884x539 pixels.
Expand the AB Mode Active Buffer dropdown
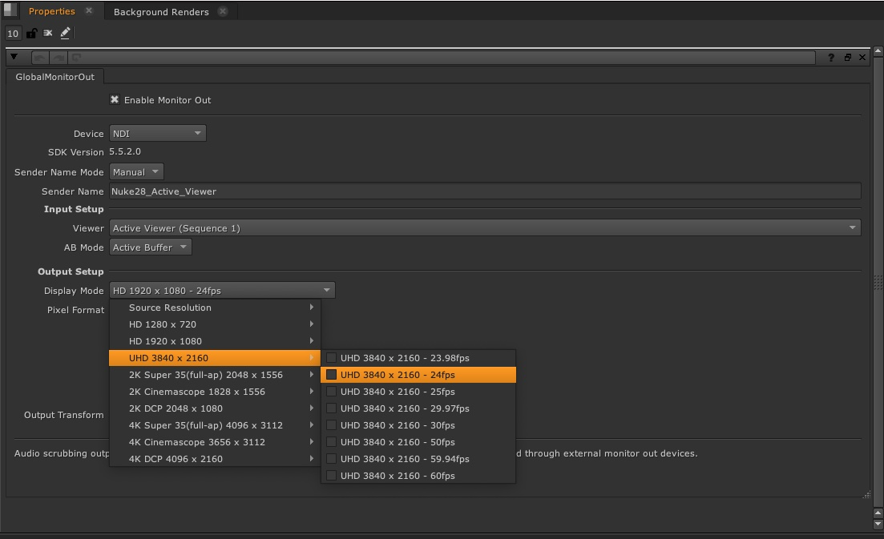[151, 247]
